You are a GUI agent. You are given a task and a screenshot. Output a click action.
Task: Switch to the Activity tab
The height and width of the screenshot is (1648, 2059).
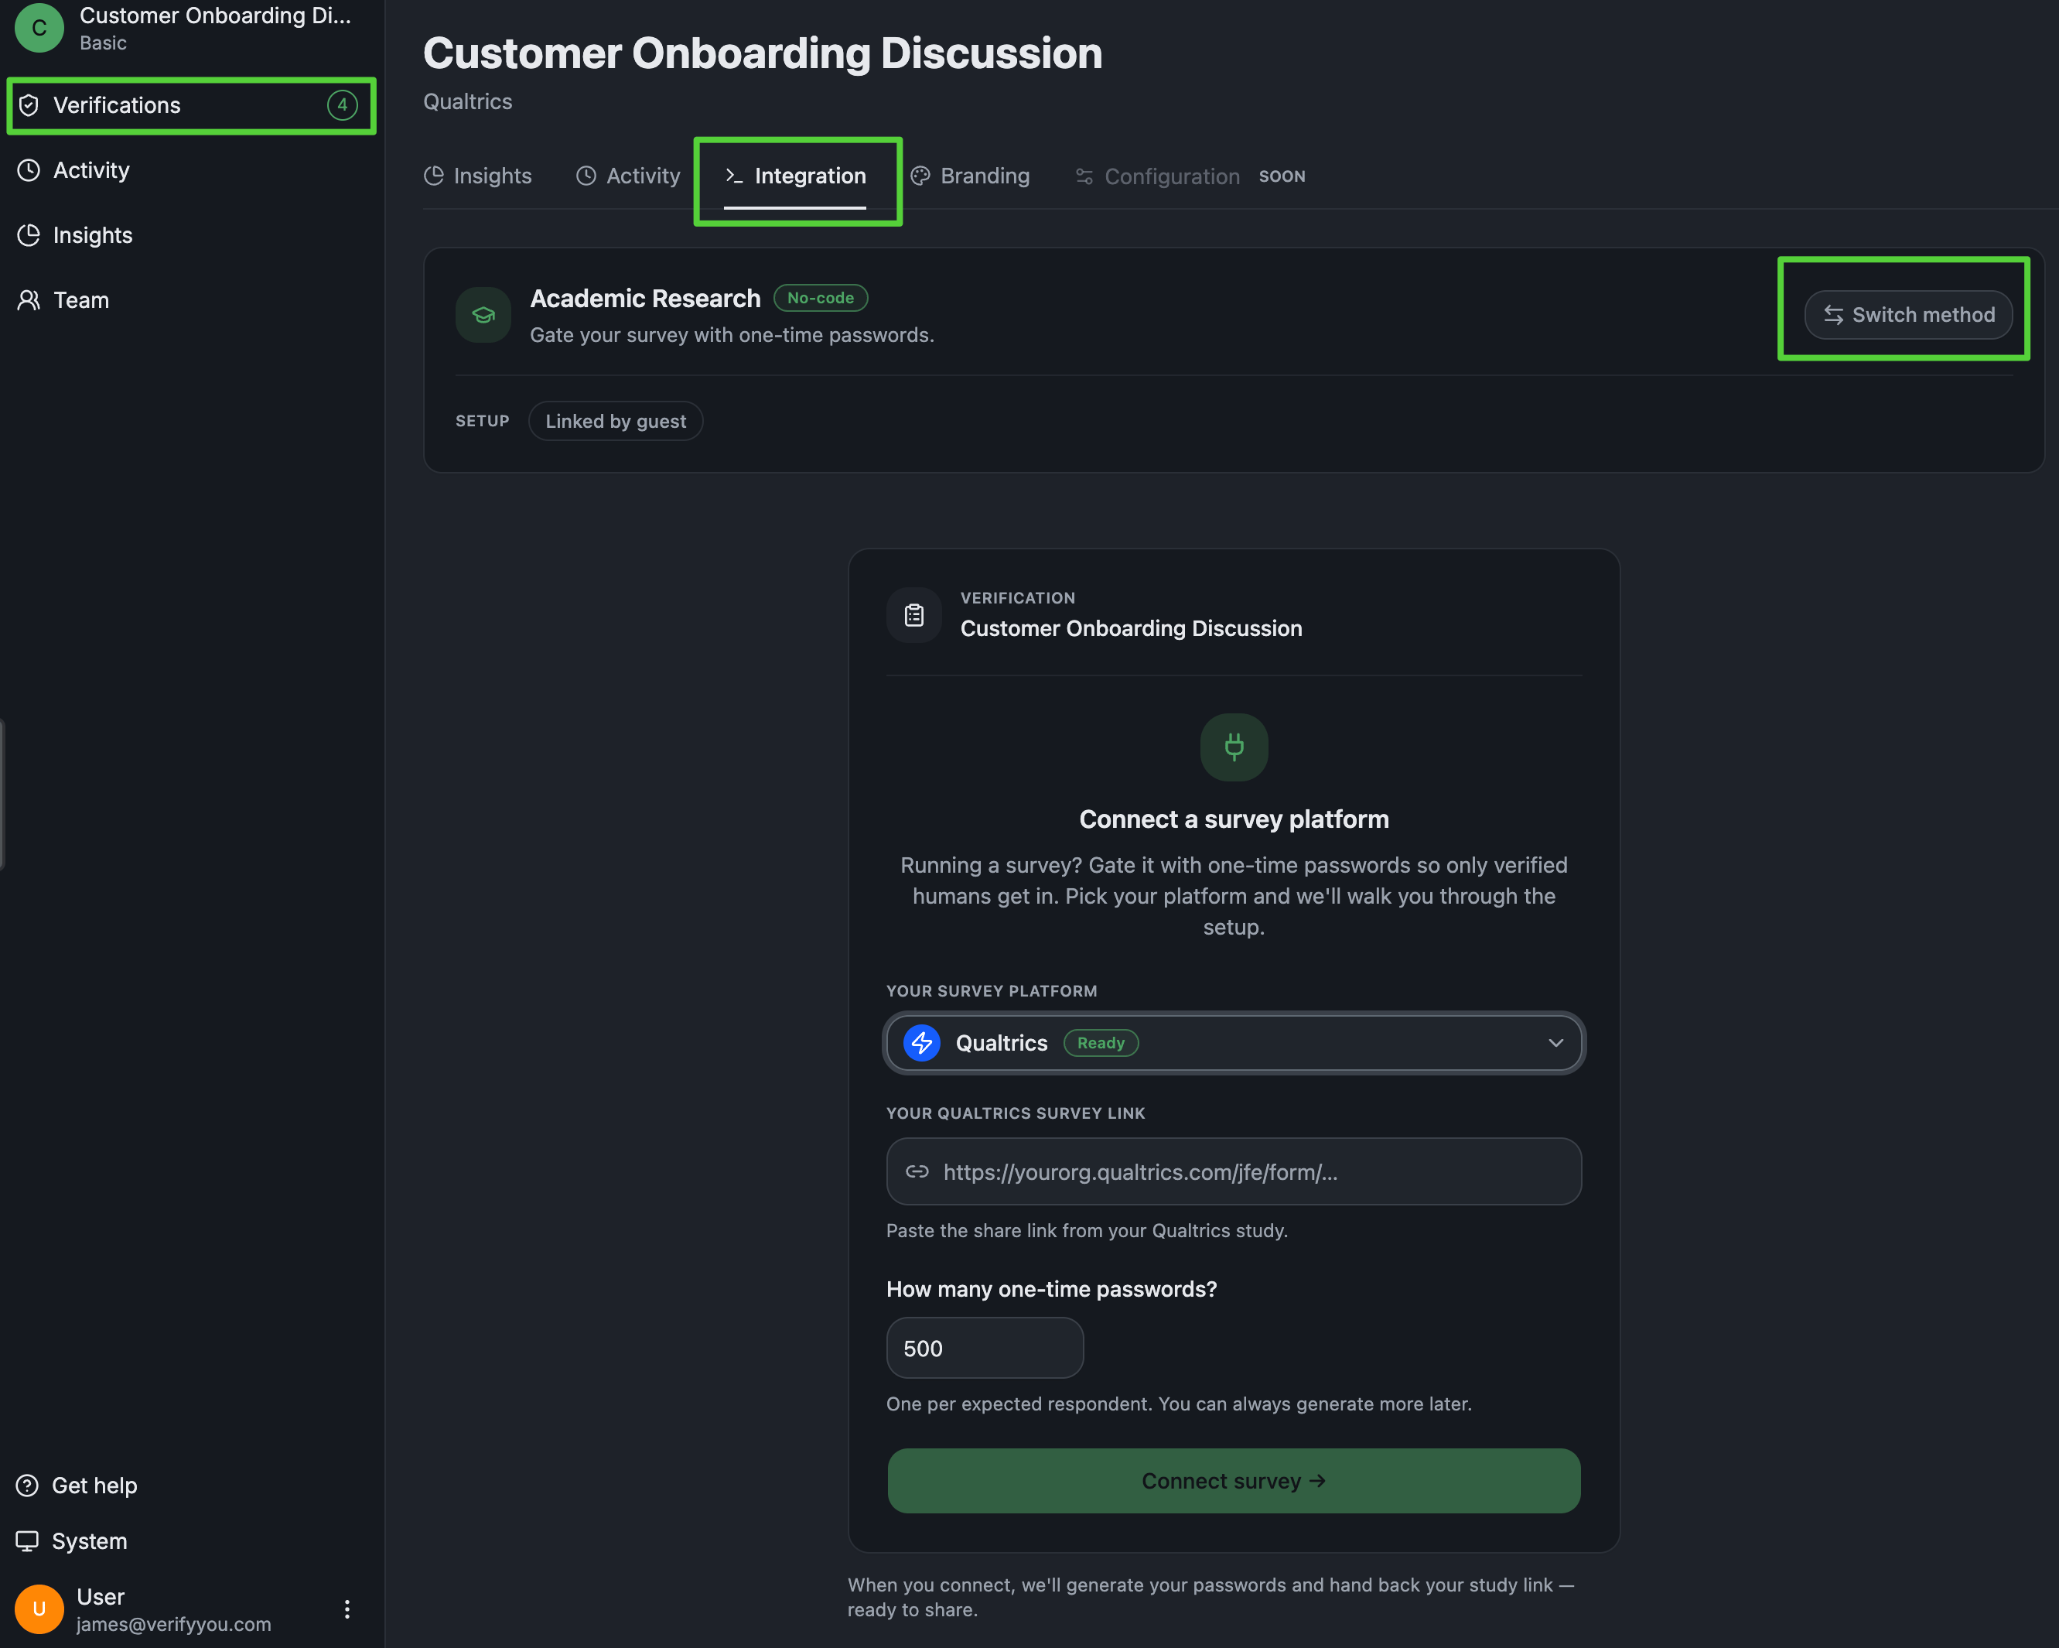coord(628,176)
